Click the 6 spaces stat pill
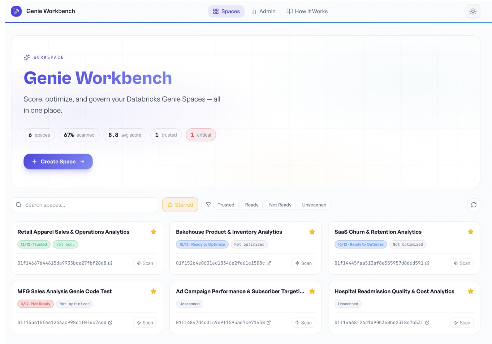Image resolution: width=492 pixels, height=344 pixels. click(x=39, y=135)
